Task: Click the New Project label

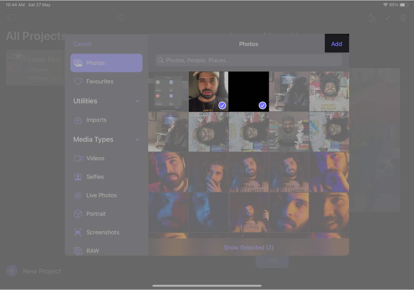Action: (x=42, y=271)
